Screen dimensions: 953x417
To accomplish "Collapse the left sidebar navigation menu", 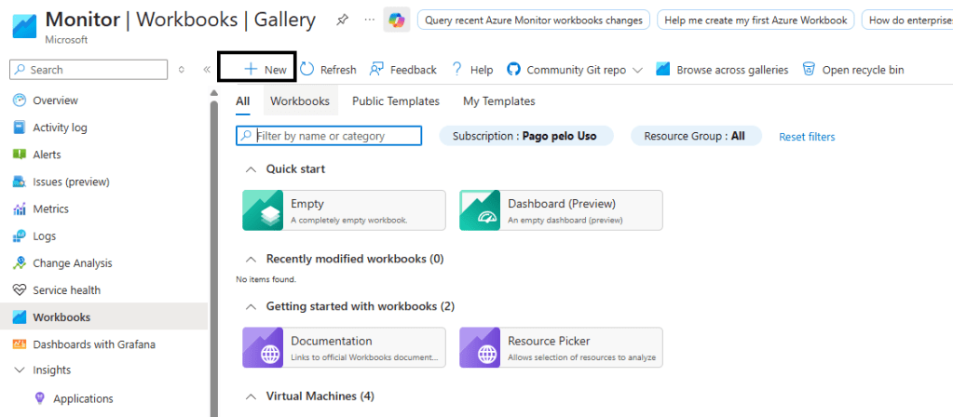I will pyautogui.click(x=207, y=70).
